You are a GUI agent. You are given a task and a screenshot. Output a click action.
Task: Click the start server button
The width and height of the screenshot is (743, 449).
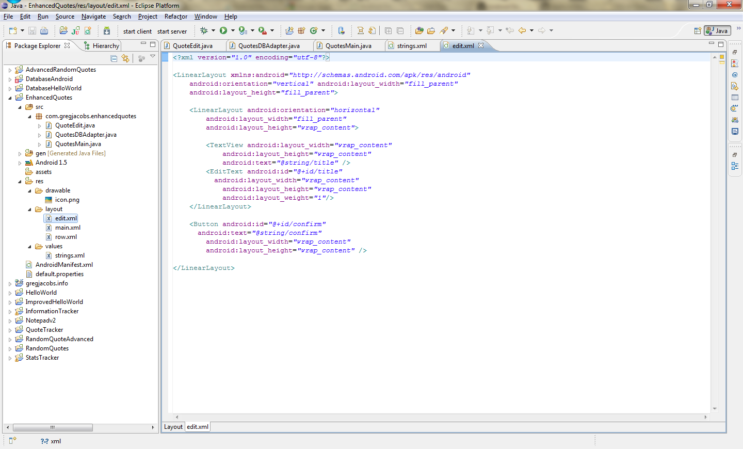point(172,31)
